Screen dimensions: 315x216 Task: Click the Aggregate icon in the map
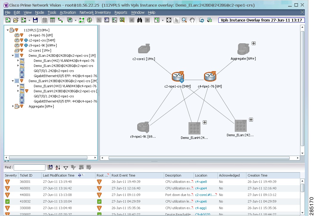[x=243, y=49]
